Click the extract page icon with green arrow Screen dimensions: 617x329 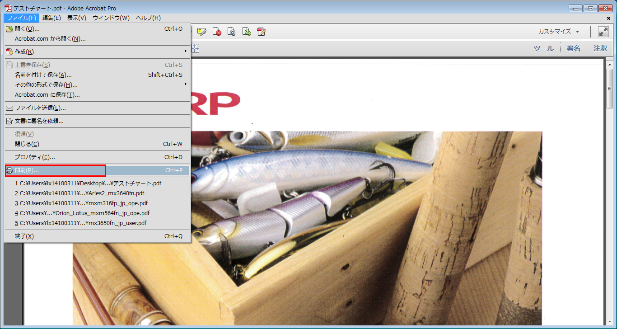coord(247,32)
